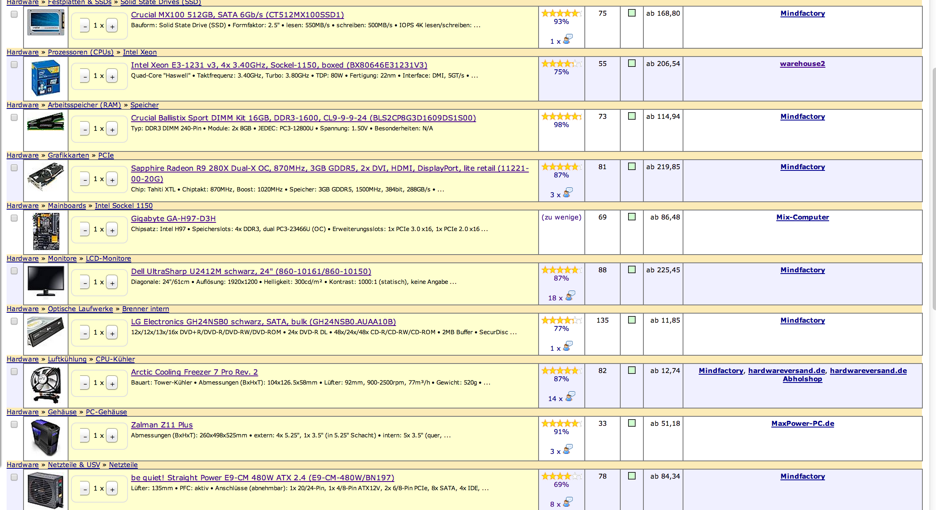Click green availability box in Gigabyte GA-H97-D3H row
Viewport: 936px width, 510px height.
(632, 217)
